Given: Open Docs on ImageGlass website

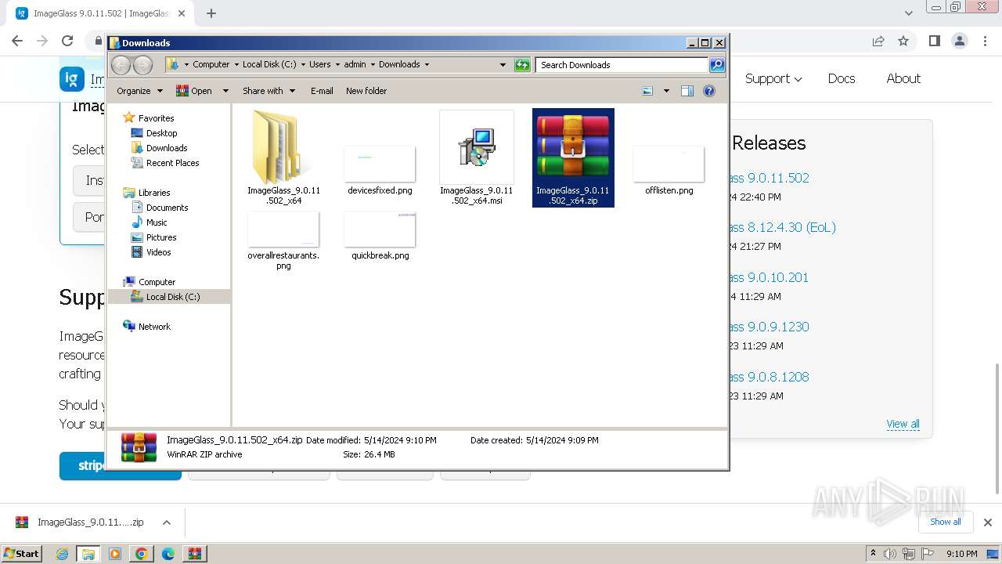Looking at the screenshot, I should click(842, 78).
